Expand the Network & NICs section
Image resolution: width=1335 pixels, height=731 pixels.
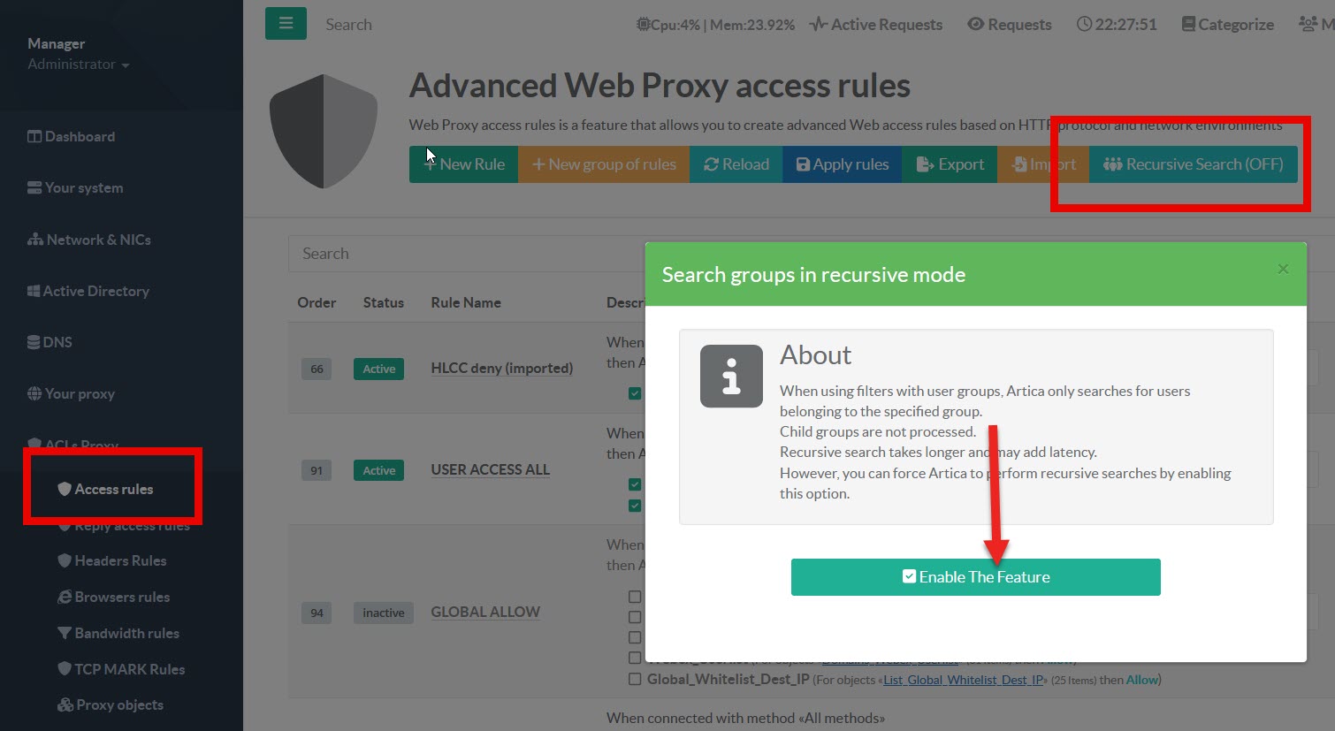click(98, 240)
